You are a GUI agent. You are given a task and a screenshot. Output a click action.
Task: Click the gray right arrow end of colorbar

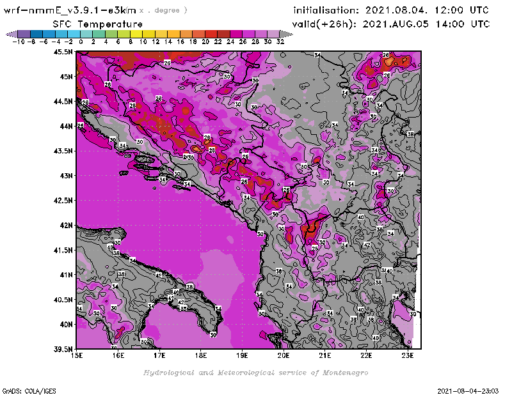[x=285, y=34]
